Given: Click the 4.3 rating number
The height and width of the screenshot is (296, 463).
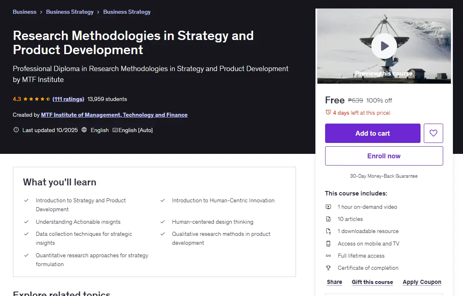Looking at the screenshot, I should coord(17,99).
